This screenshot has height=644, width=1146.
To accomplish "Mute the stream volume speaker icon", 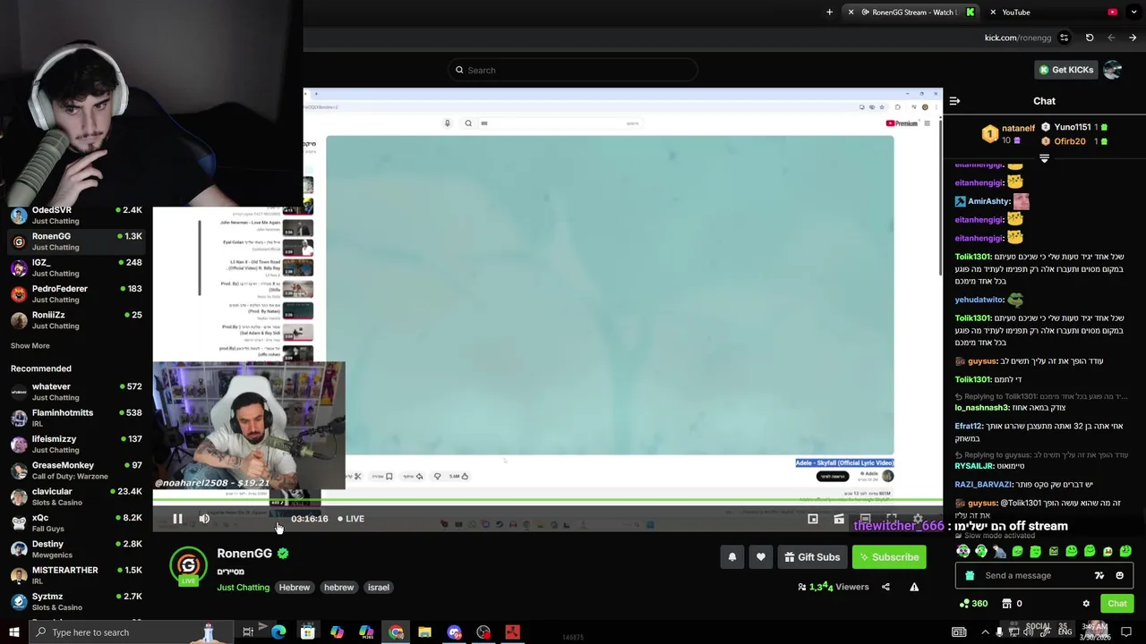I will 204,519.
